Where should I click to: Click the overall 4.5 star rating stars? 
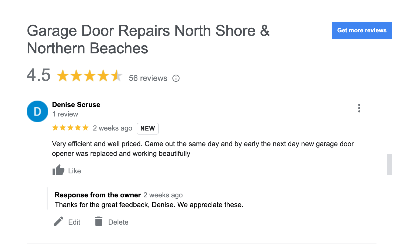click(x=89, y=76)
